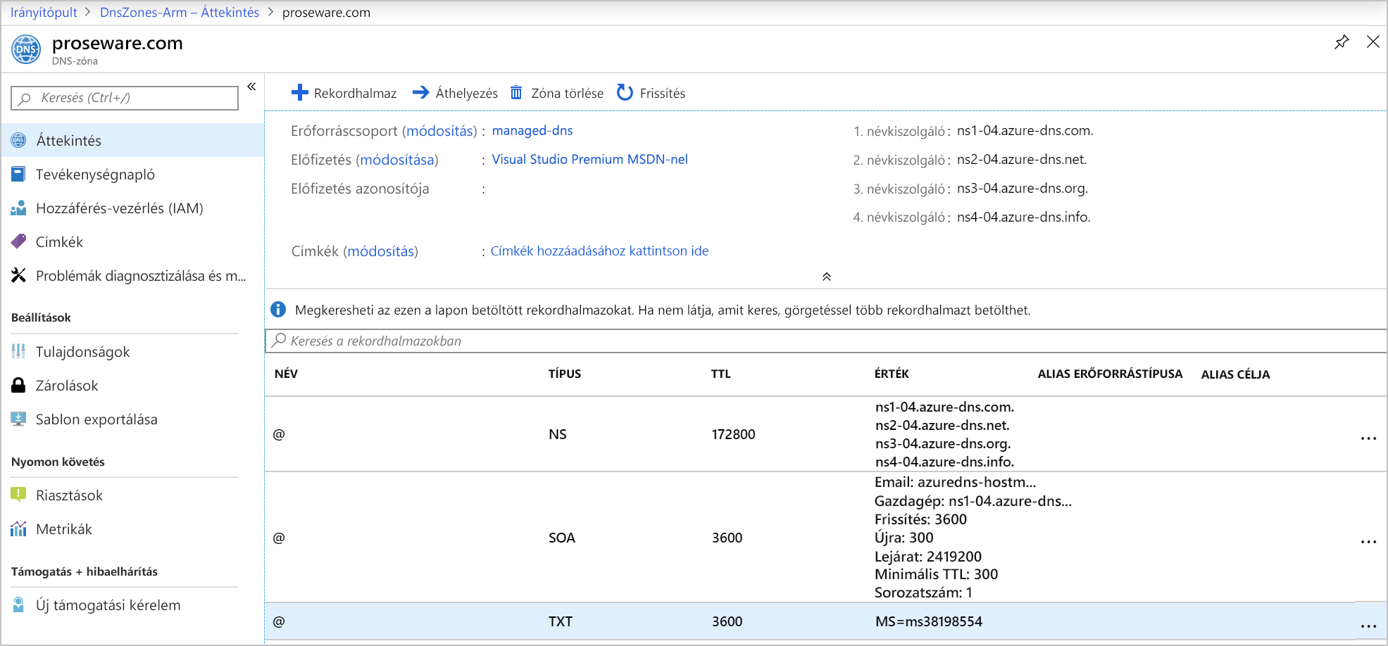Pin the proseware.com blade to dashboard
The width and height of the screenshot is (1388, 646).
pos(1342,42)
